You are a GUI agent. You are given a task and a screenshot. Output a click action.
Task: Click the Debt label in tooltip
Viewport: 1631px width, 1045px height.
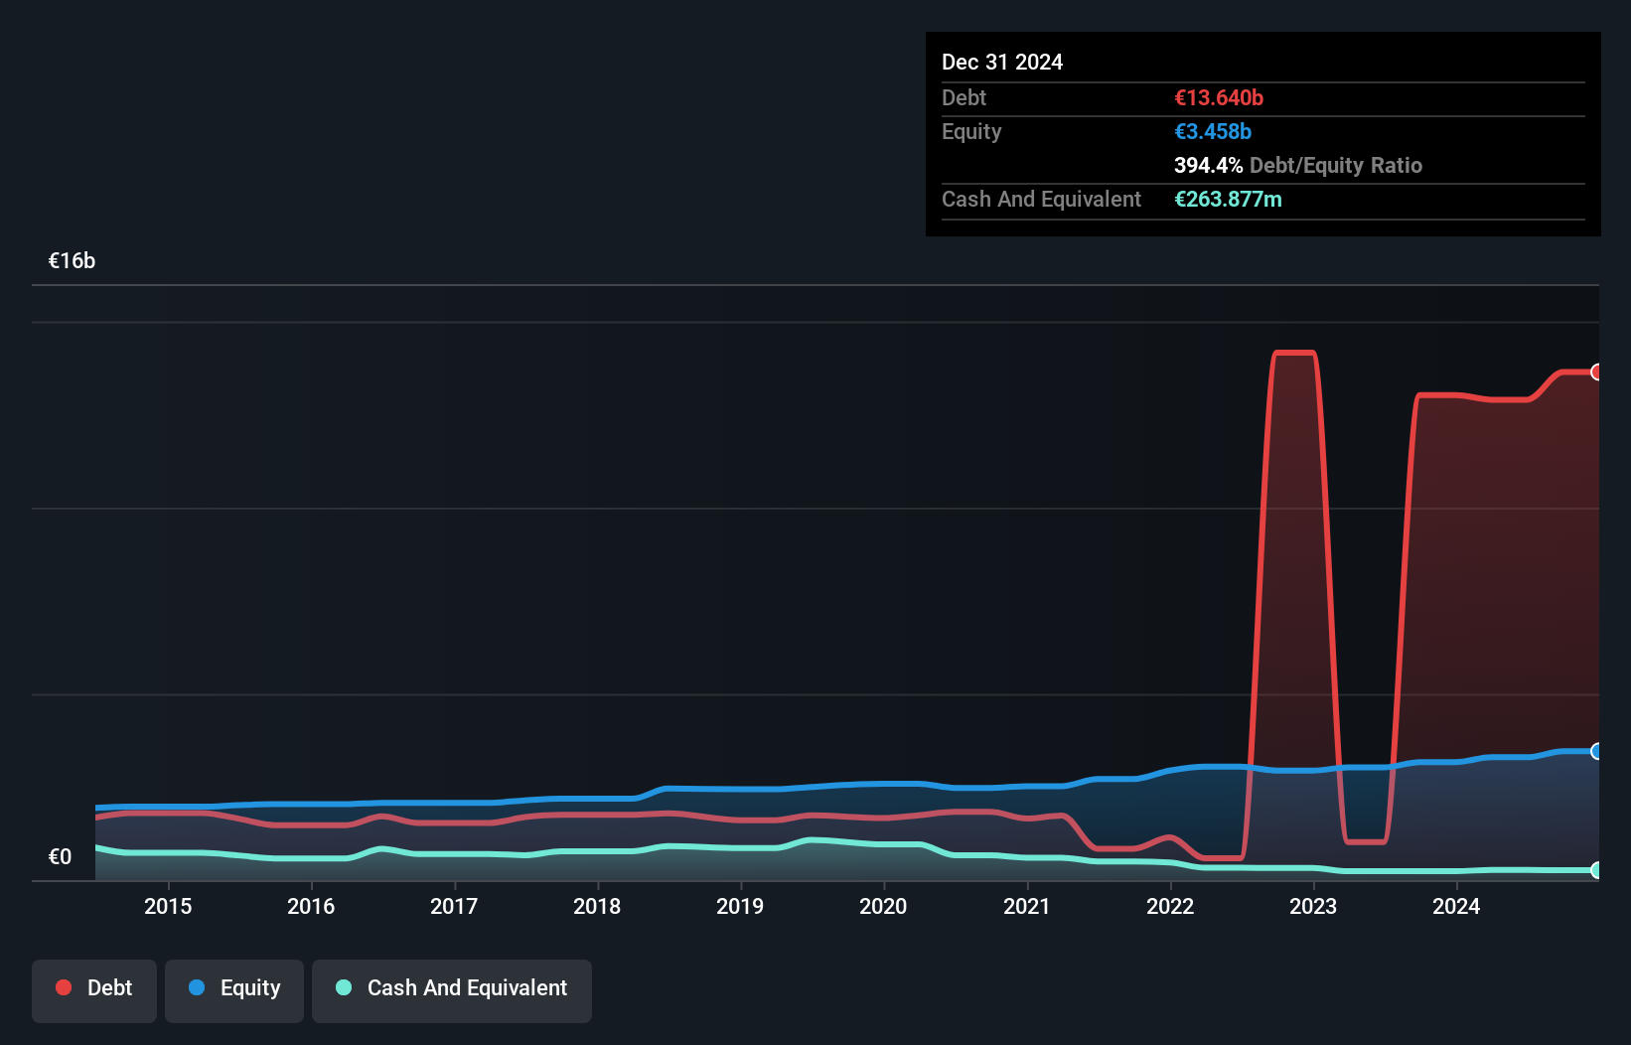point(964,97)
